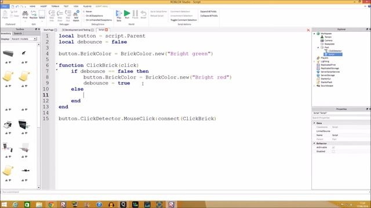Open the Replace tool in ribbon
This screenshot has height=208, width=371.
pyautogui.click(x=34, y=14)
